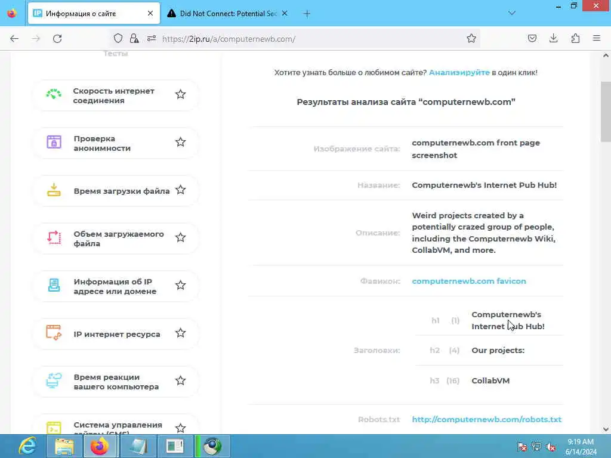611x458 pixels.
Task: Open 'Скорость интернет соединения' test
Action: point(115,95)
